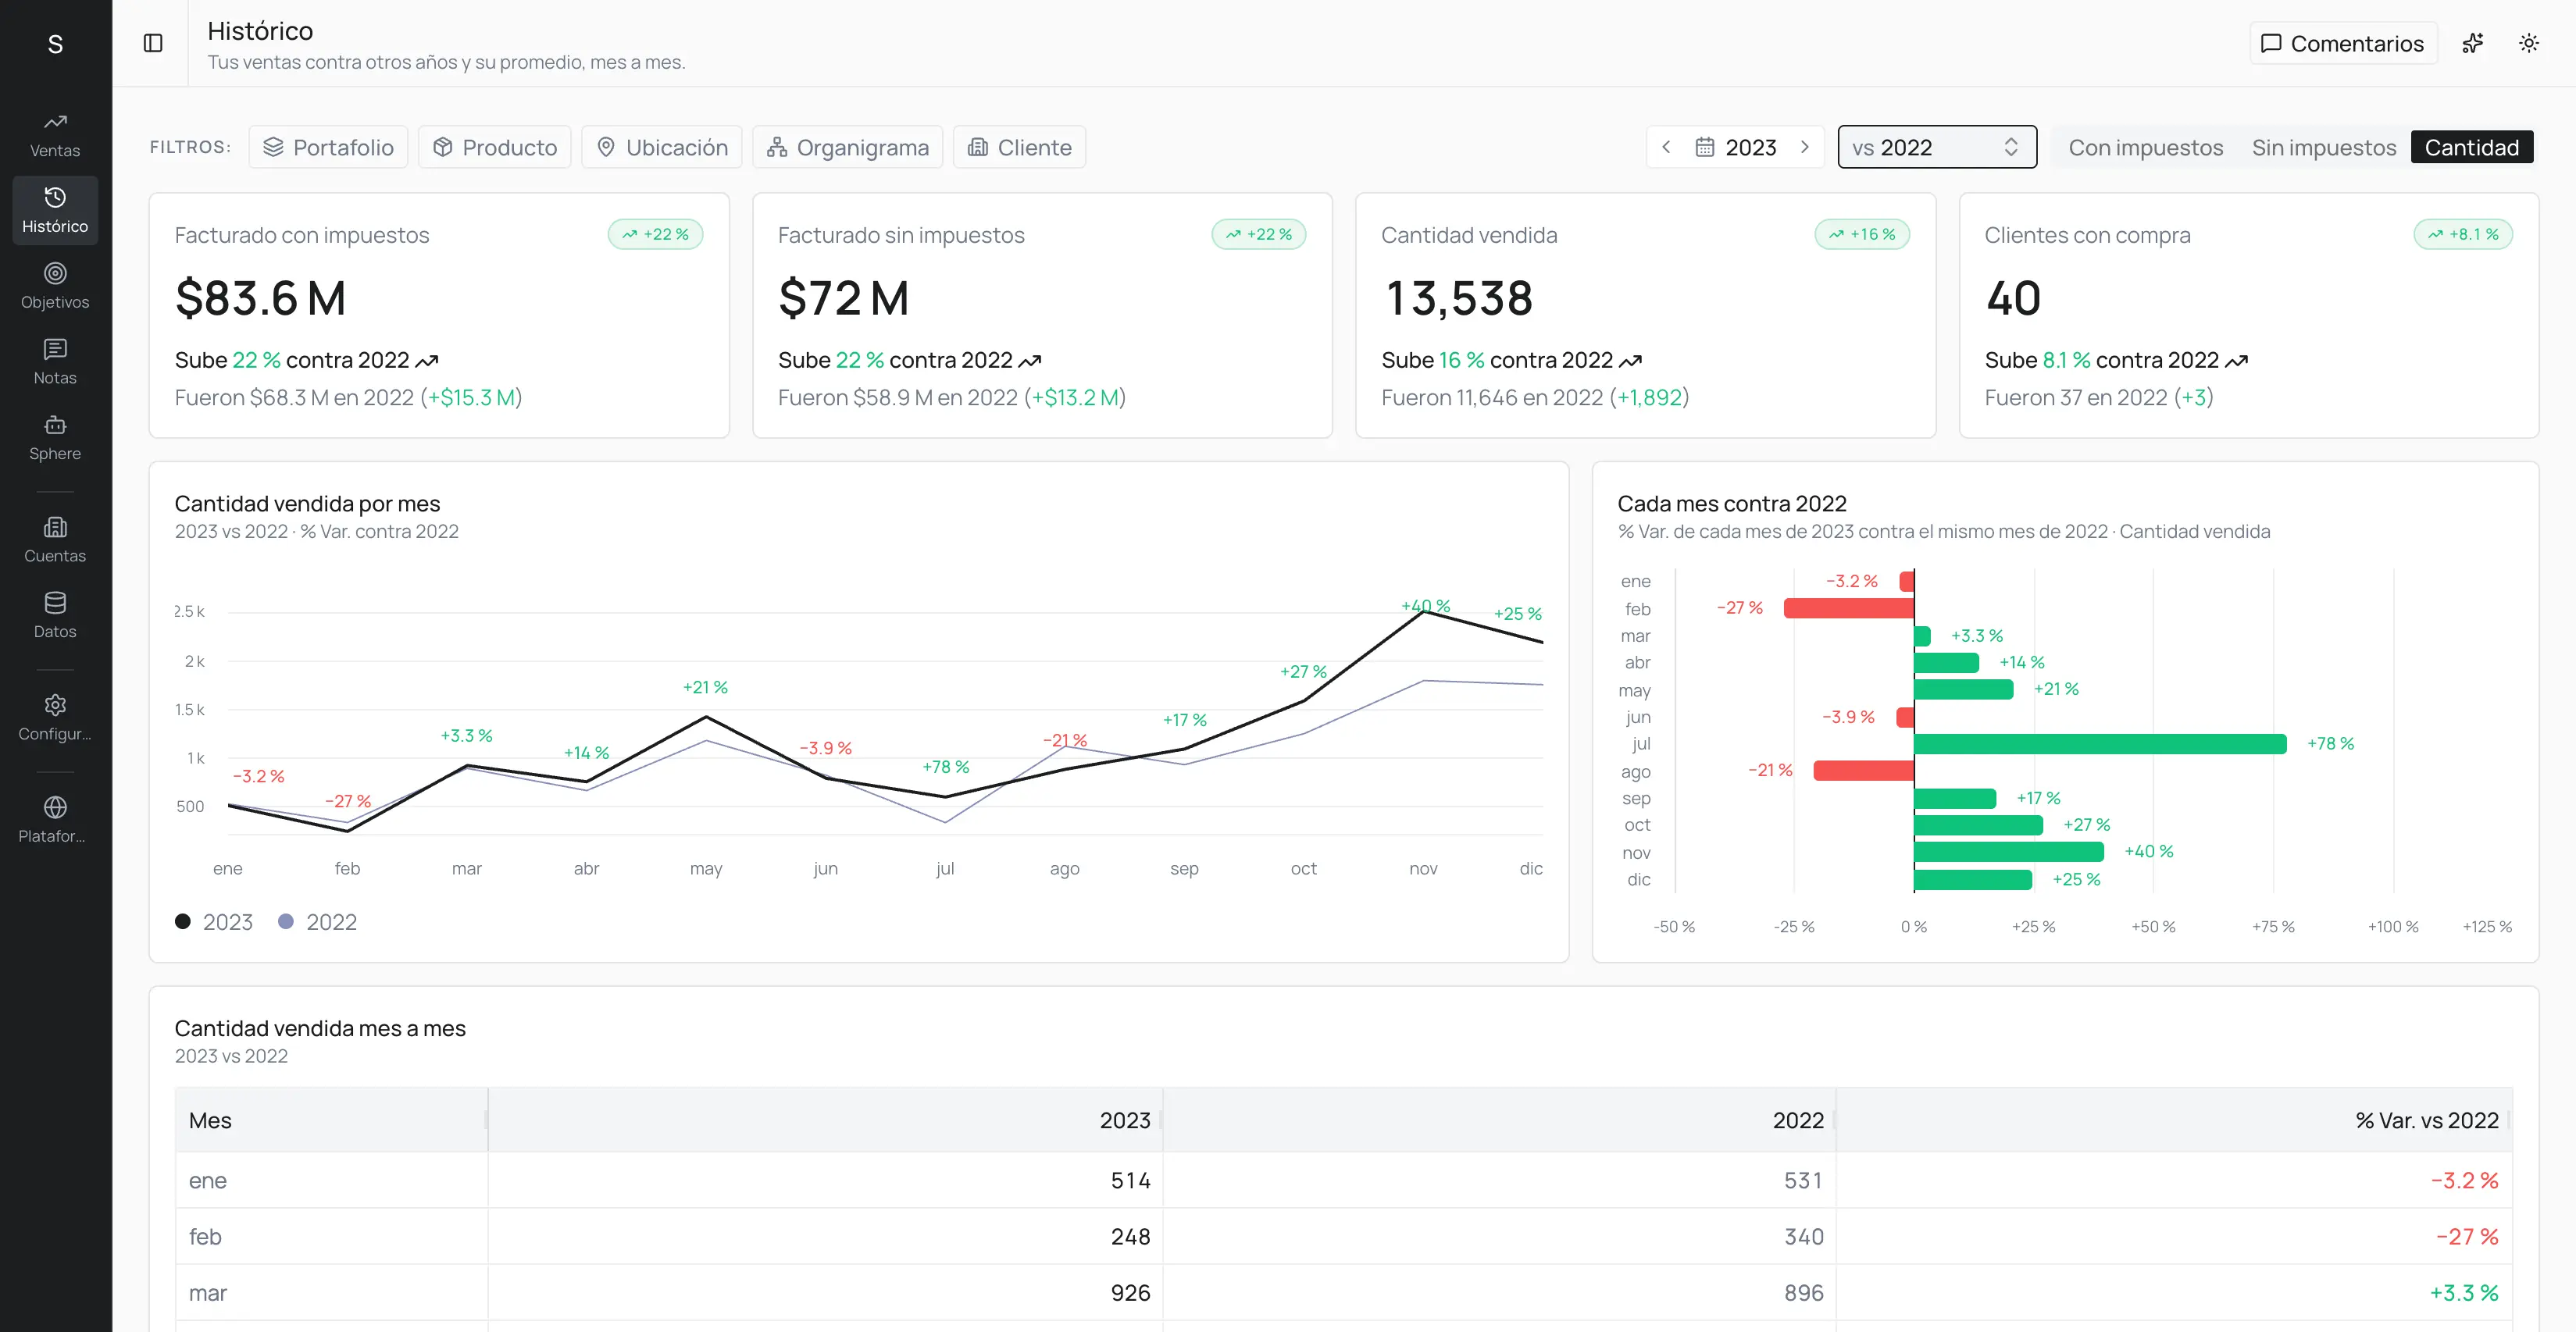Select the mar row value 896

click(x=1803, y=1292)
